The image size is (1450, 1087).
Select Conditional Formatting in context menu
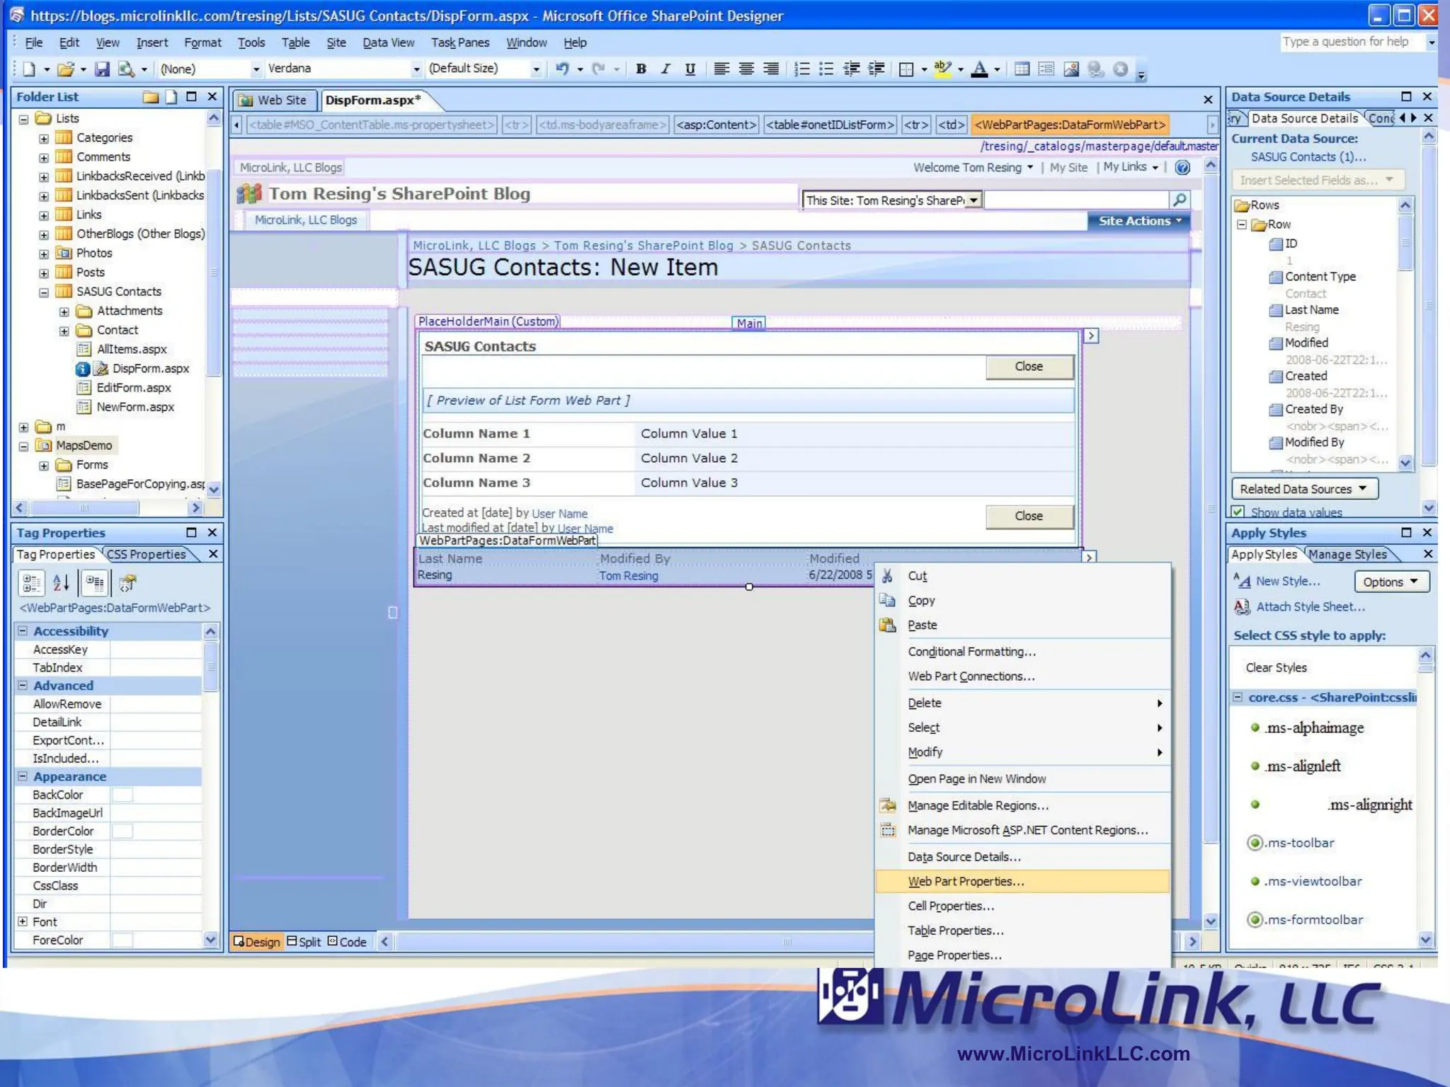971,652
